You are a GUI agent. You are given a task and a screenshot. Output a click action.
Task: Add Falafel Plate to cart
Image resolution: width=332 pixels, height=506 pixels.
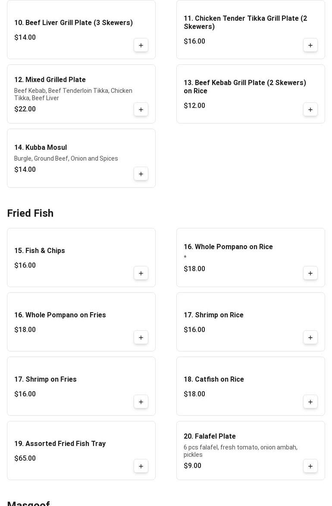310,466
